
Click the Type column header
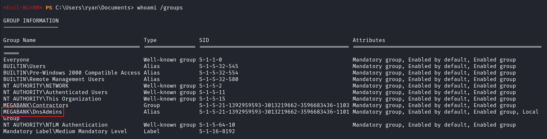(x=150, y=40)
